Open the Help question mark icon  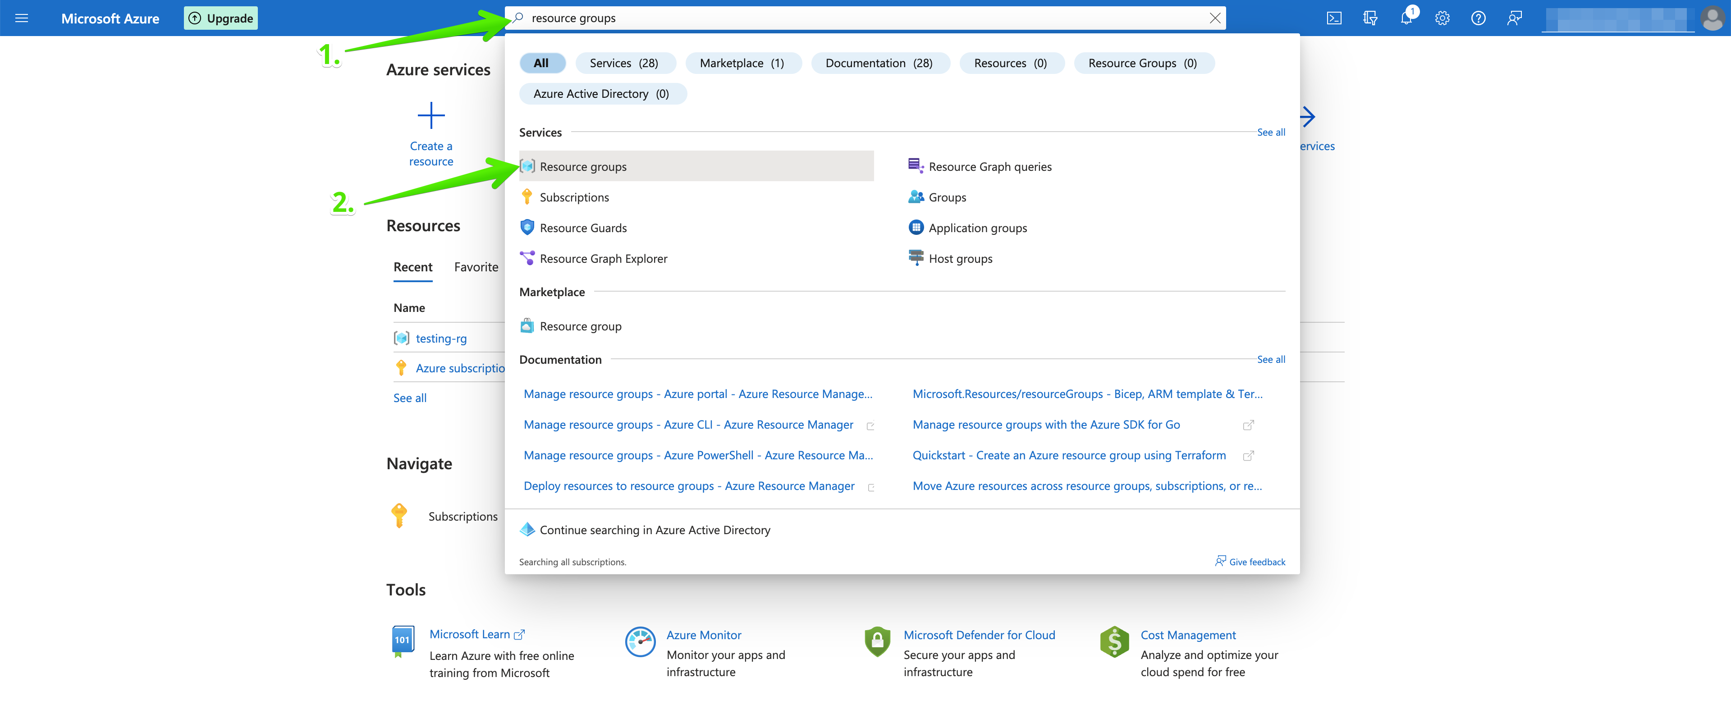[1478, 18]
